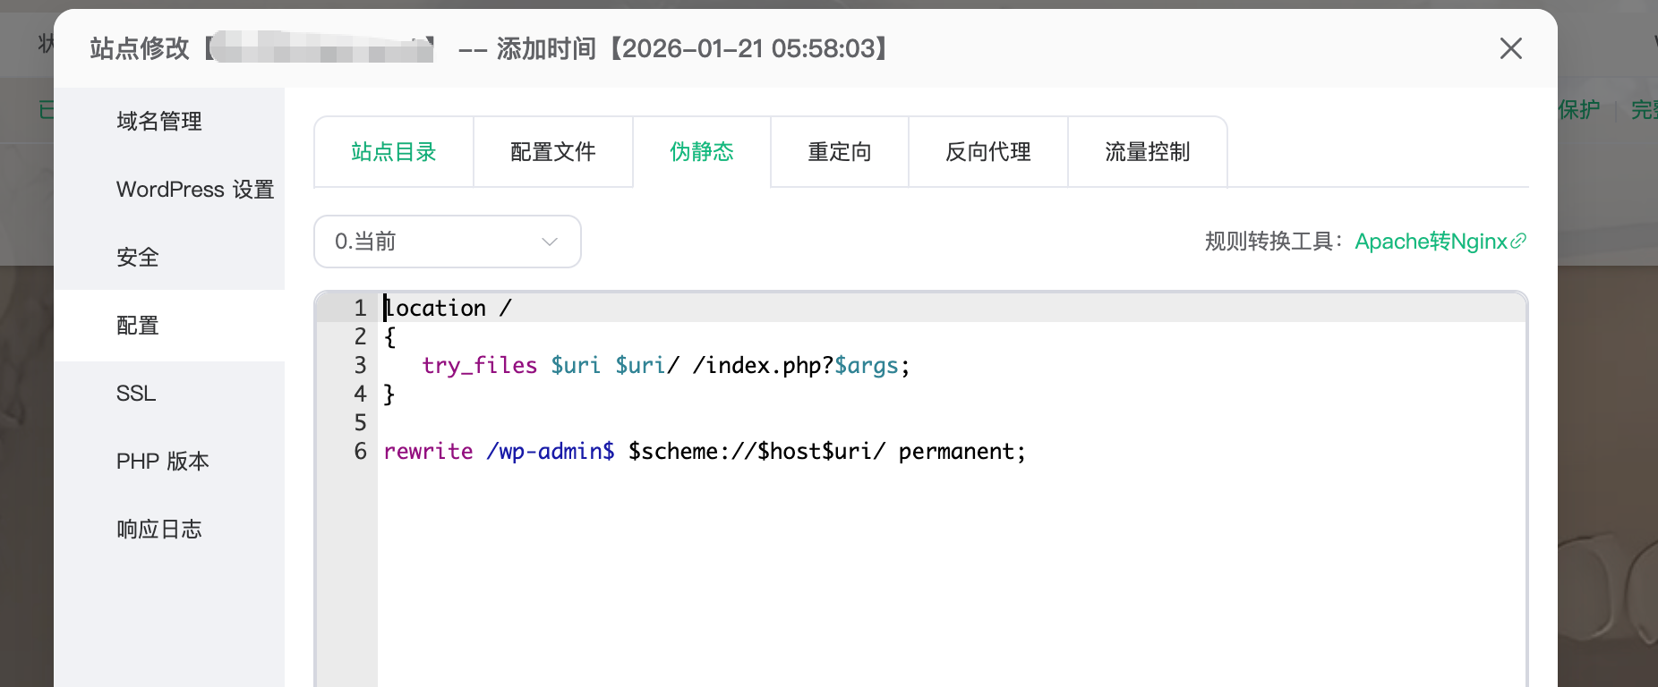View 响应日志 in the sidebar
The height and width of the screenshot is (687, 1658).
tap(159, 530)
